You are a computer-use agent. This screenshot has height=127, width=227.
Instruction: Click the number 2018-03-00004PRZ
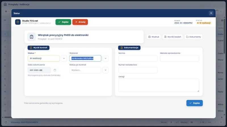[x=183, y=23]
